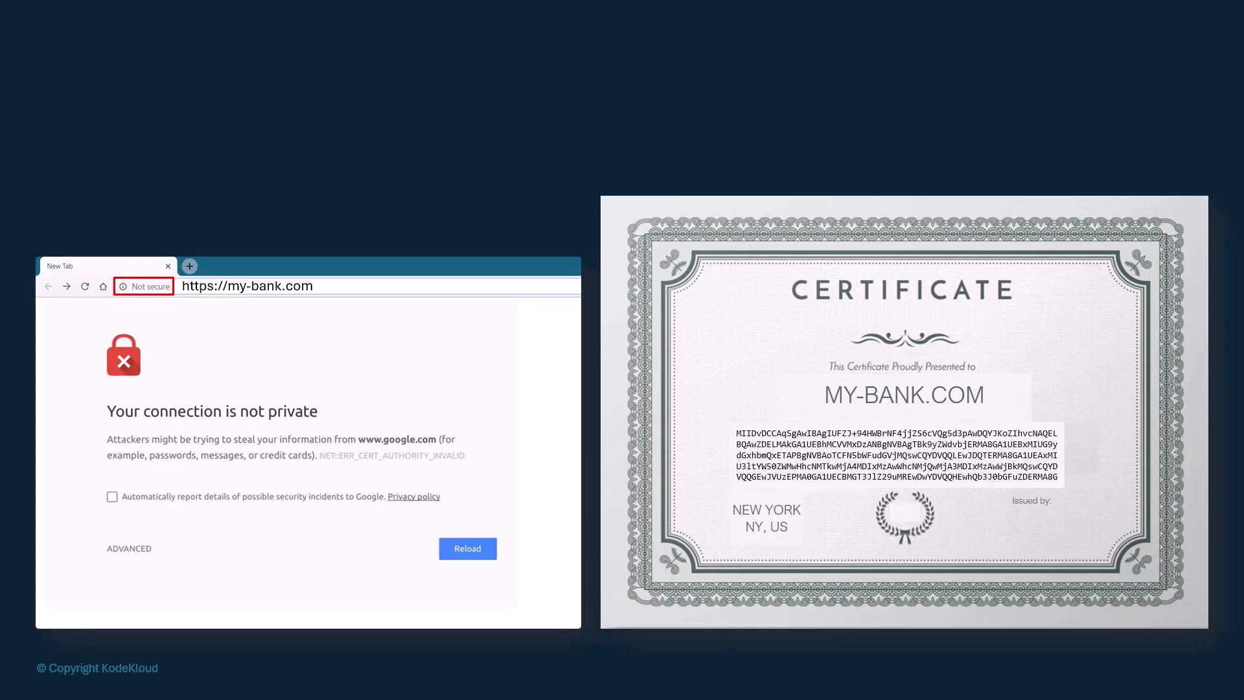Enable automatic security incident reporting checkbox

click(x=112, y=497)
